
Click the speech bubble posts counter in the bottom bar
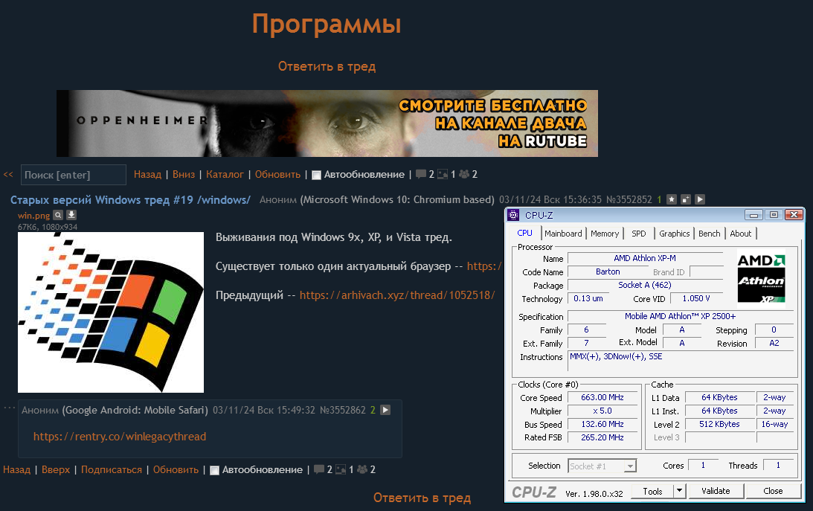pos(319,469)
